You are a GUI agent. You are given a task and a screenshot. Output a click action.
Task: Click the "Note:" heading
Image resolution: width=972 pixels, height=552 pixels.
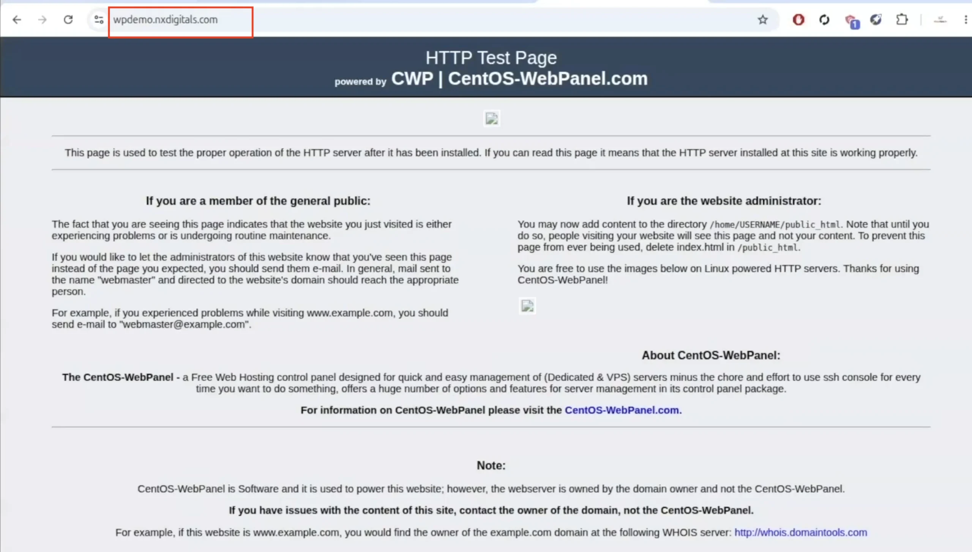(x=491, y=465)
